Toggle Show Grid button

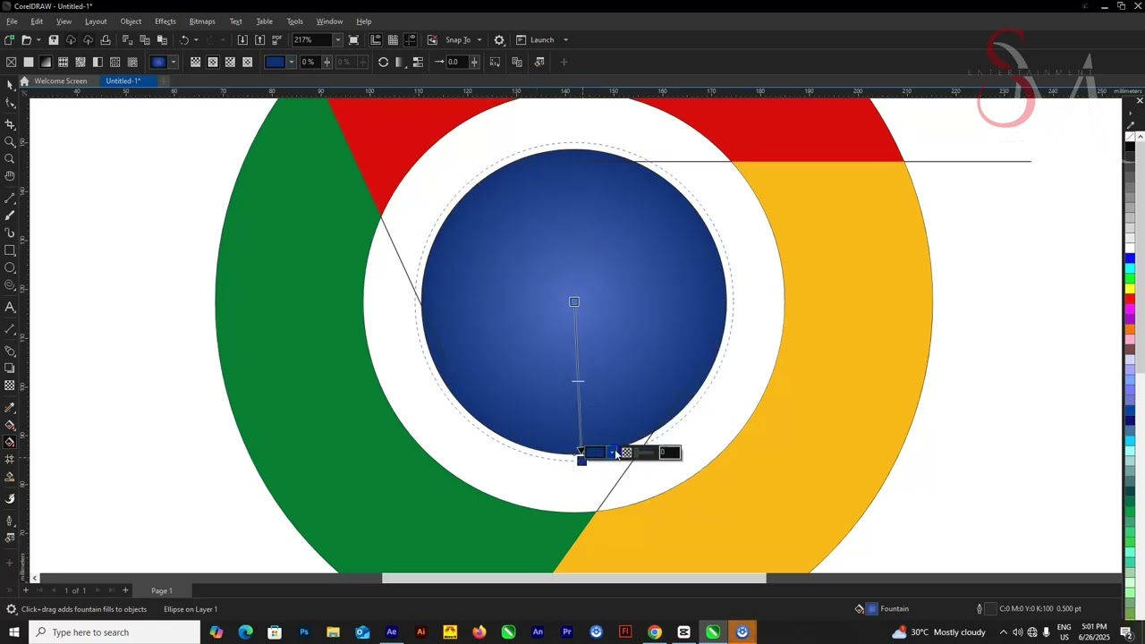(x=393, y=40)
